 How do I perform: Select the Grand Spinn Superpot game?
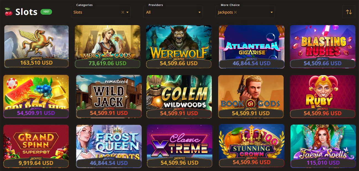click(x=36, y=146)
